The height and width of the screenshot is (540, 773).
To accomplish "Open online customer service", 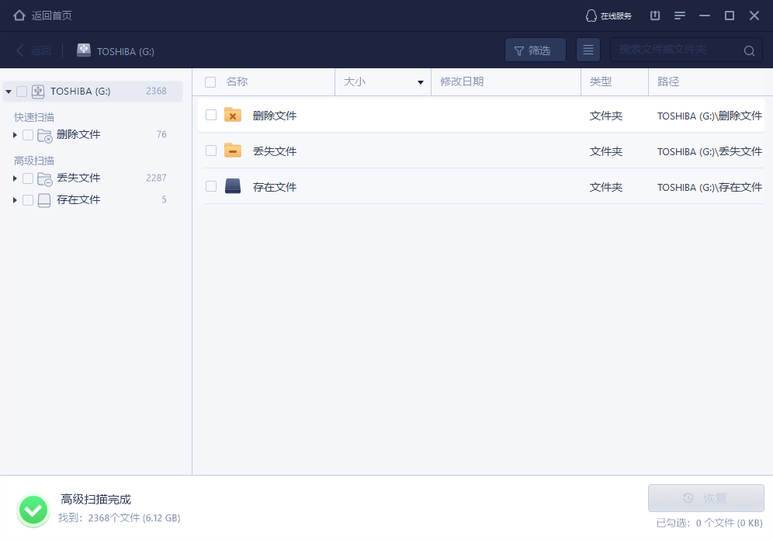I will click(610, 15).
